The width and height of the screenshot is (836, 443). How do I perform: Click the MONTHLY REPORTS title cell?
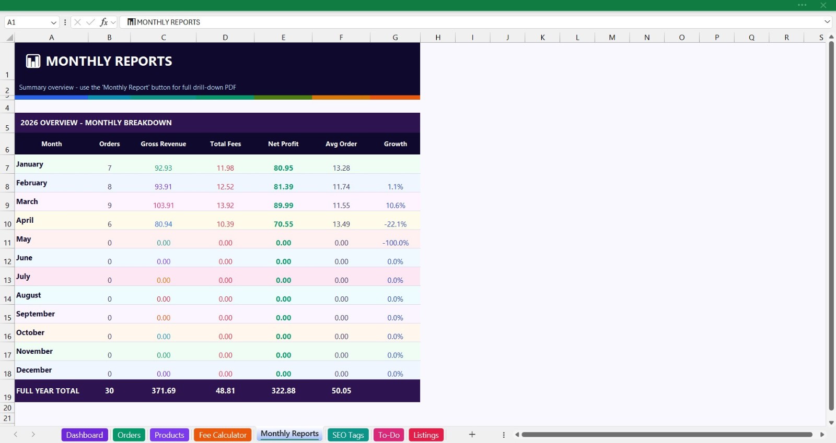[x=217, y=61]
